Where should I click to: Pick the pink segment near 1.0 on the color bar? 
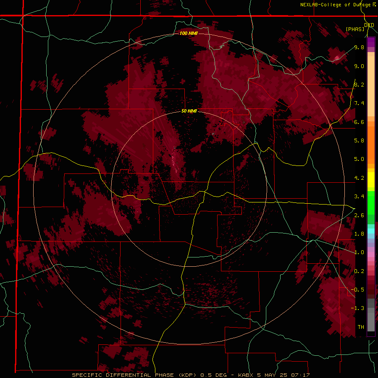click(371, 255)
